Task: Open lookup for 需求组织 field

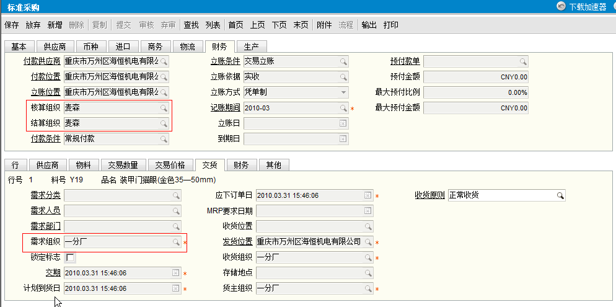Action: point(176,242)
